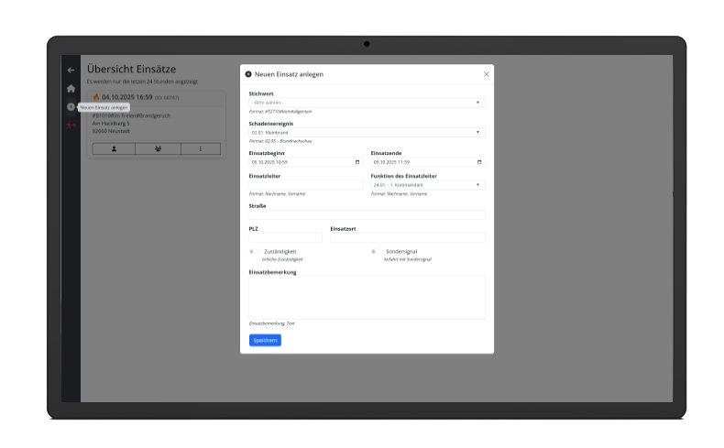Click the PLZ input field

(x=285, y=238)
